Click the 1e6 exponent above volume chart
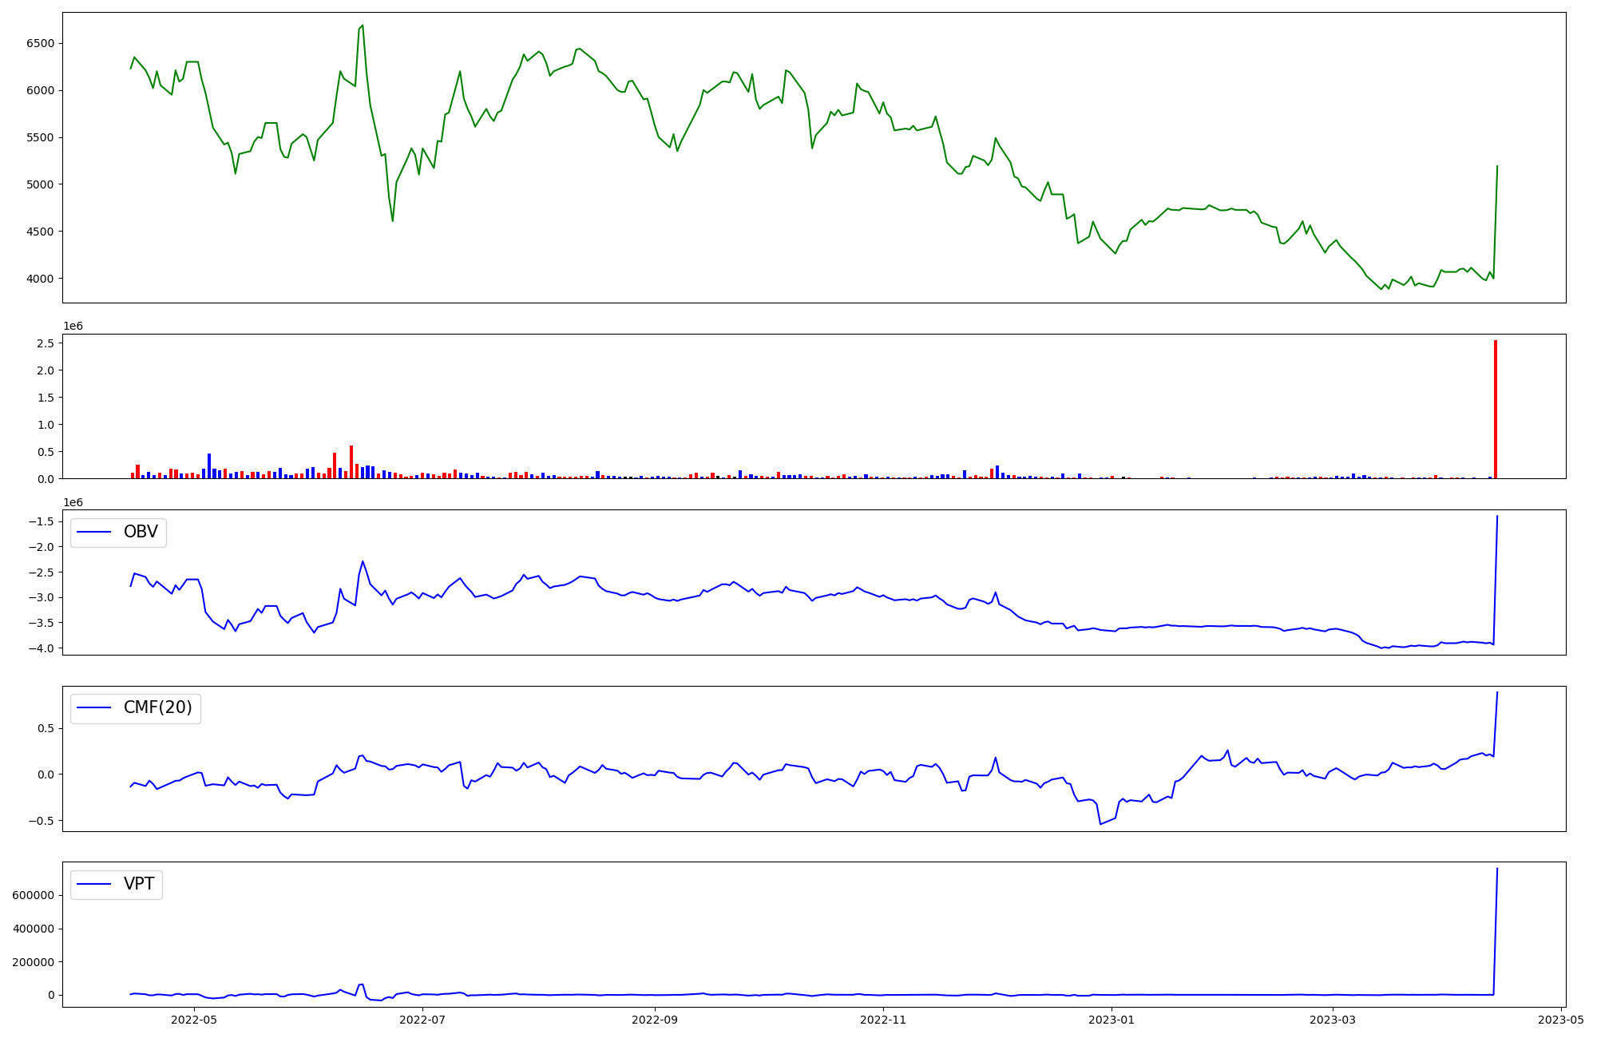Image resolution: width=1597 pixels, height=1038 pixels. click(x=73, y=326)
